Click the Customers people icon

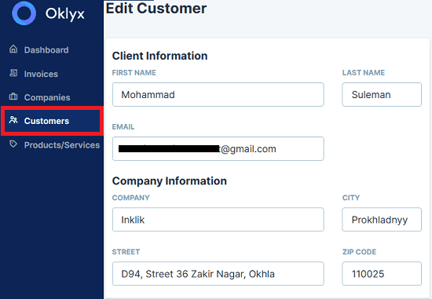pyautogui.click(x=13, y=120)
